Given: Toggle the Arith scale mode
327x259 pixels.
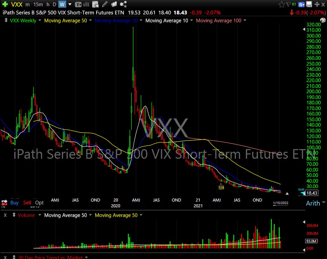Looking at the screenshot, I should coord(313,203).
